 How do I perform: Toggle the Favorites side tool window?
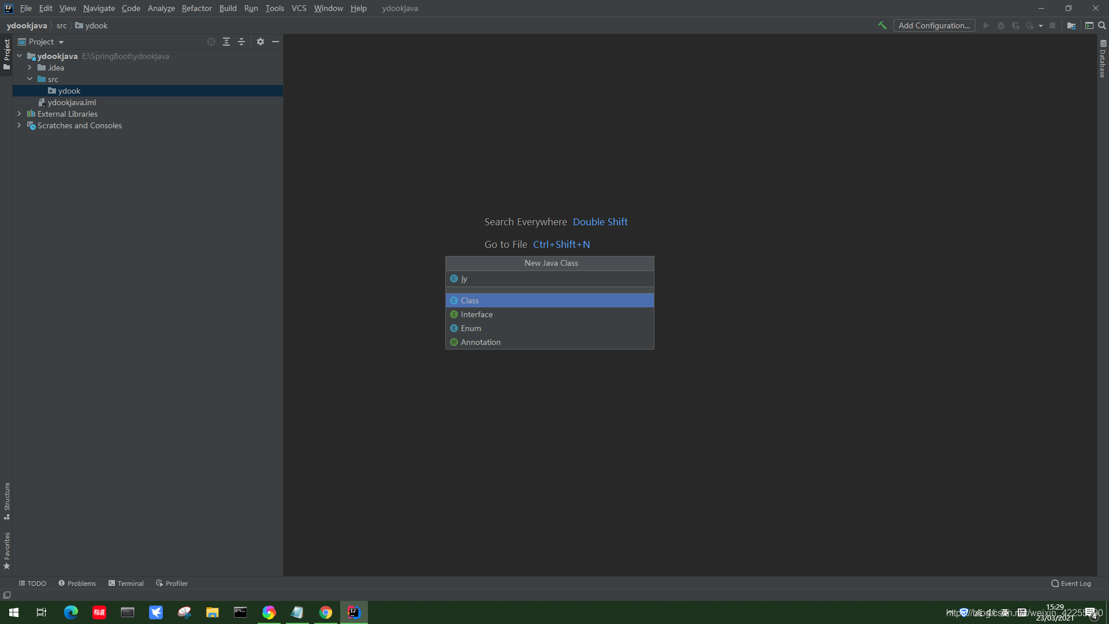coord(7,550)
